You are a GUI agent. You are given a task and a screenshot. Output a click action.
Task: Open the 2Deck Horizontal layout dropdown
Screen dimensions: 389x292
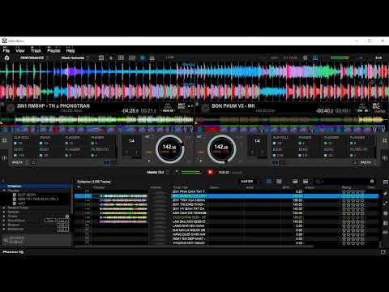point(75,58)
